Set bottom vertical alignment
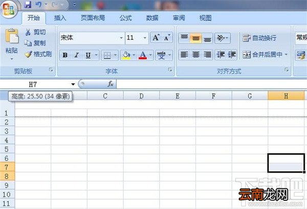The image size is (307, 209). pos(207,38)
